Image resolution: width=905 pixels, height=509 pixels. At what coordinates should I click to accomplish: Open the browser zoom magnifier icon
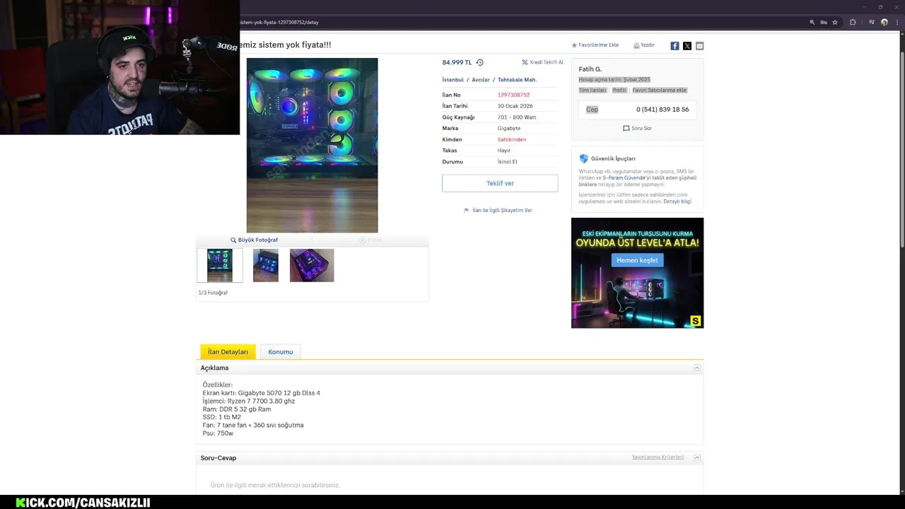tap(812, 23)
